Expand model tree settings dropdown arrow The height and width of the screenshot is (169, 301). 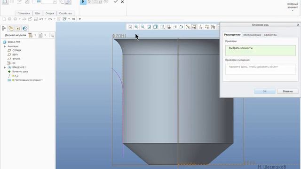tap(35, 35)
